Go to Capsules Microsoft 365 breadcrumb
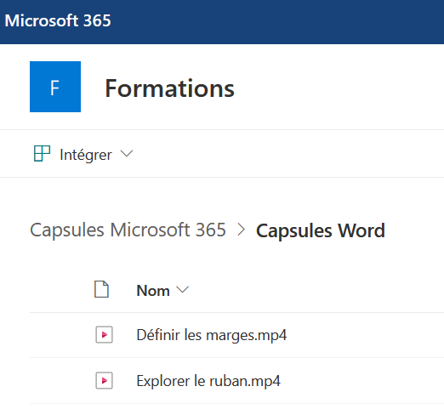This screenshot has width=444, height=409. pos(128,230)
